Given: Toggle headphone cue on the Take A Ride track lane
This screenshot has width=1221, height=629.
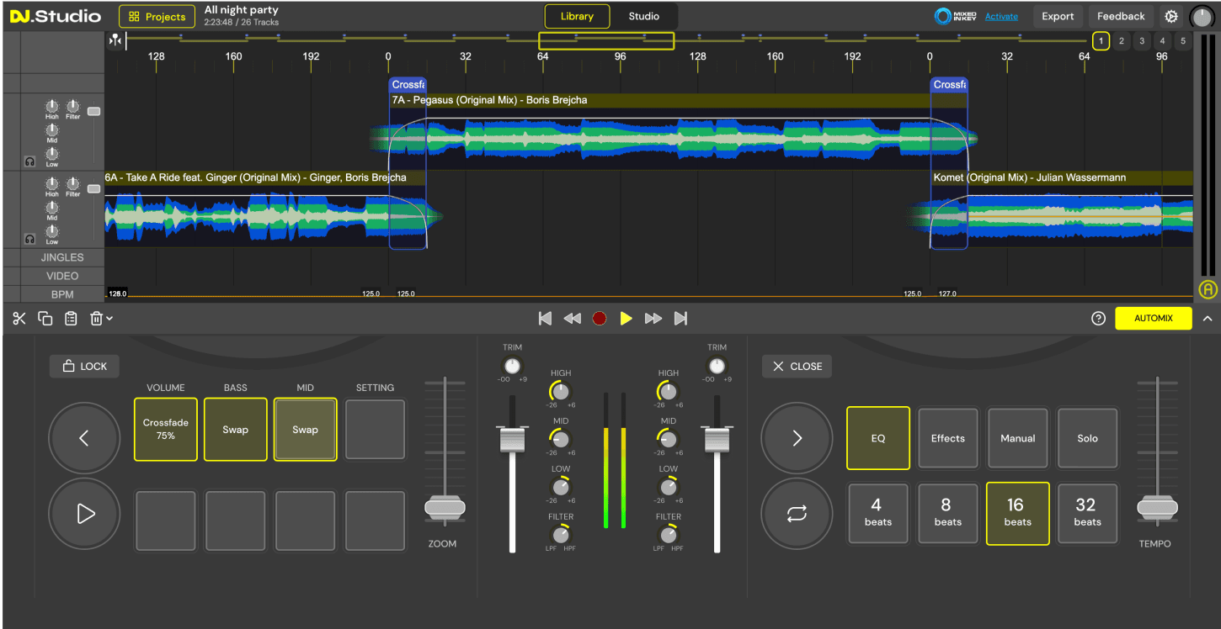Looking at the screenshot, I should point(29,239).
